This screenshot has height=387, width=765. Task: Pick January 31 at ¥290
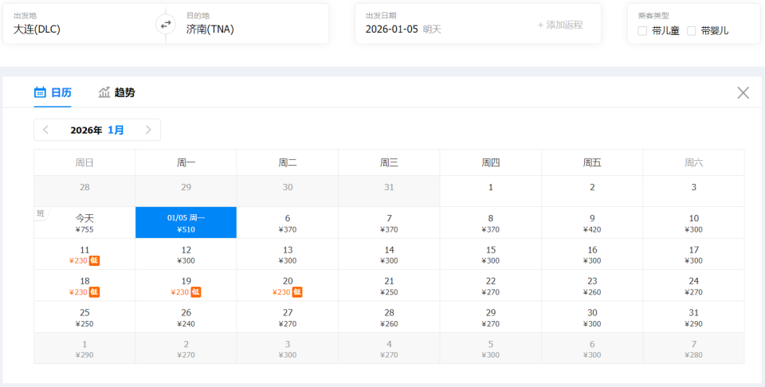tap(693, 317)
